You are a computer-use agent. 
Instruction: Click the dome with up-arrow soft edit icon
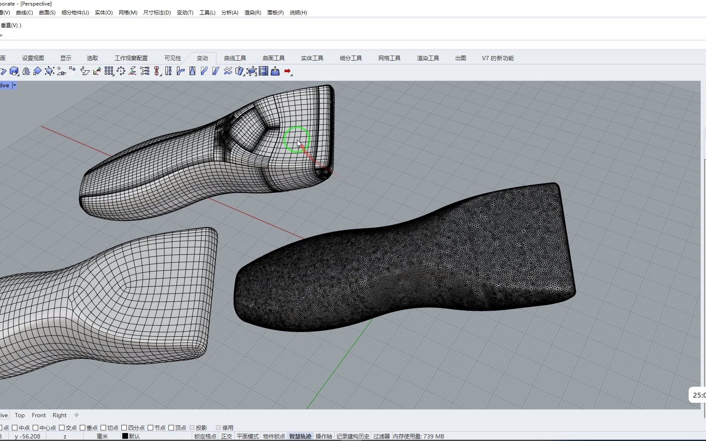pyautogui.click(x=275, y=71)
